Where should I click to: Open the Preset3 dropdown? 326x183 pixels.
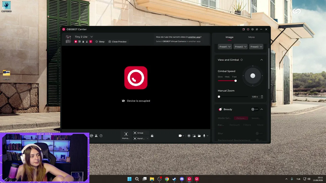coord(256,47)
